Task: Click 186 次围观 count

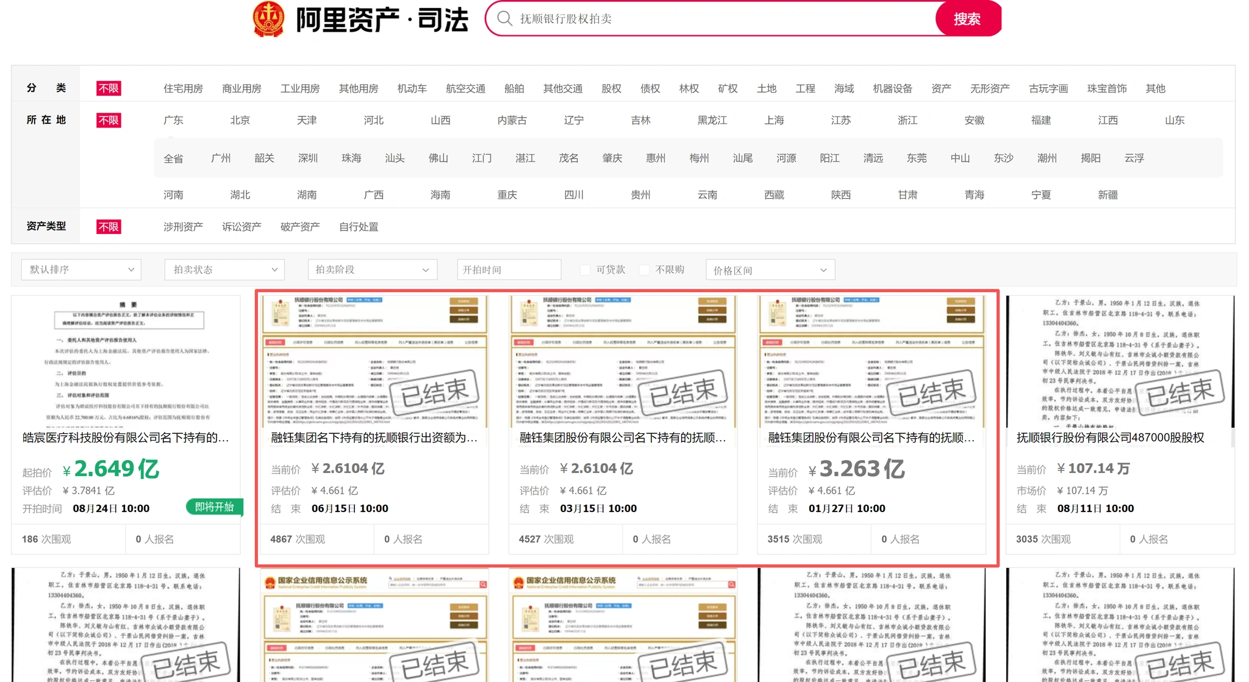Action: 46,539
